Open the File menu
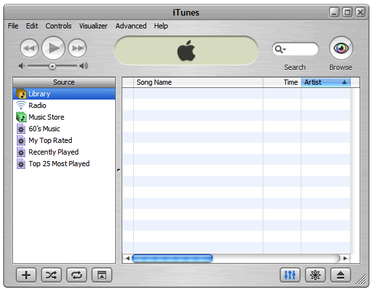This screenshot has height=291, width=372. coord(13,26)
